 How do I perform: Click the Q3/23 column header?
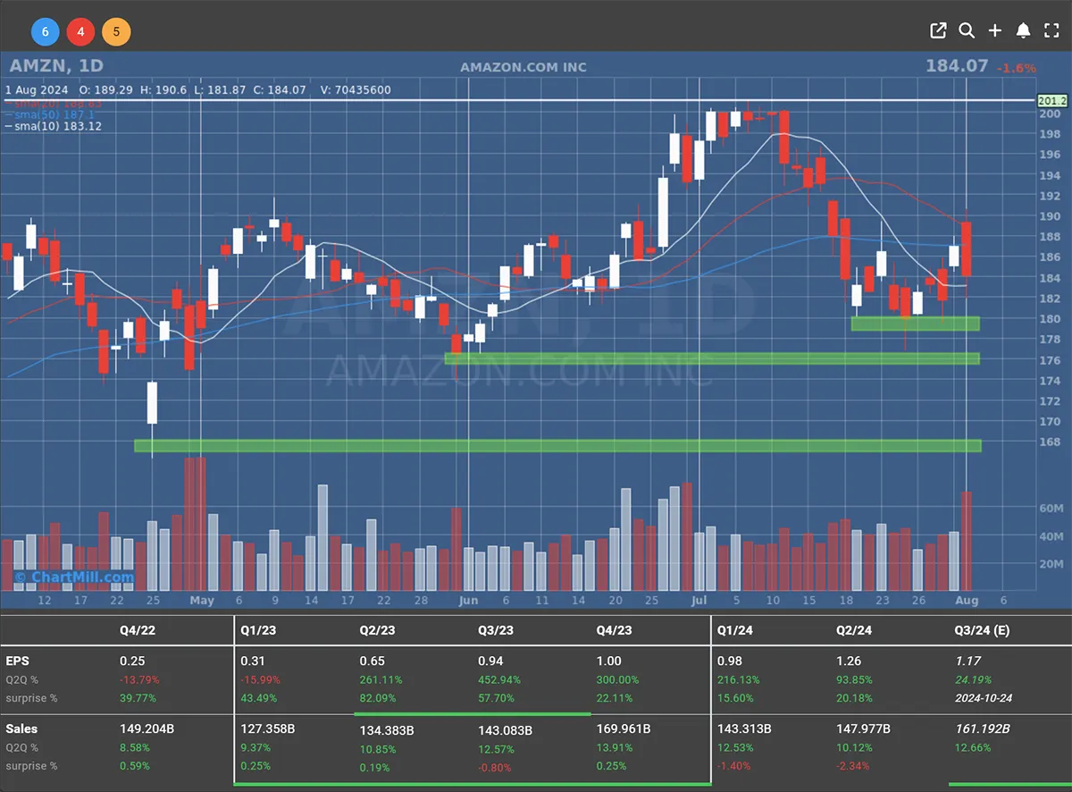point(496,630)
